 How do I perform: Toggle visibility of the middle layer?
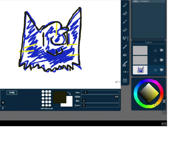click(x=162, y=60)
